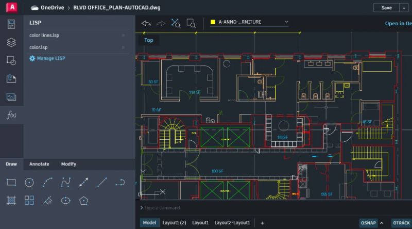Select the four-squares array tool
The image size is (412, 229).
[x=29, y=200]
